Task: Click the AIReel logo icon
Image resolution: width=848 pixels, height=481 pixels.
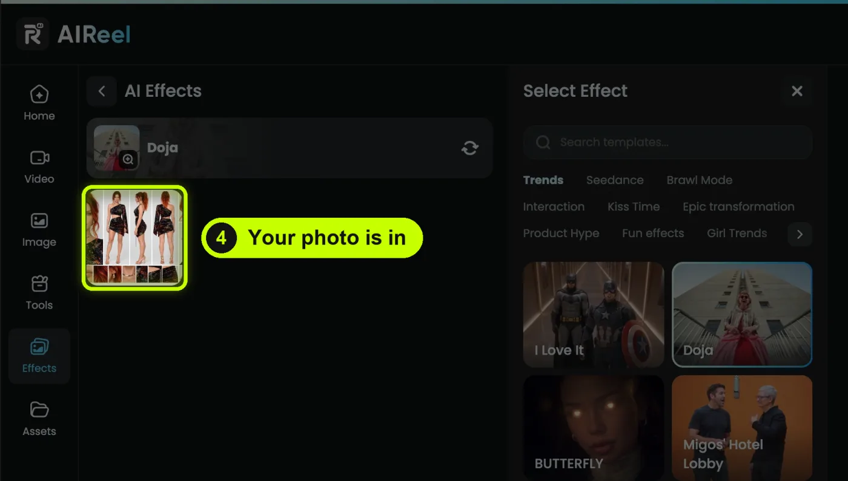Action: pyautogui.click(x=33, y=34)
